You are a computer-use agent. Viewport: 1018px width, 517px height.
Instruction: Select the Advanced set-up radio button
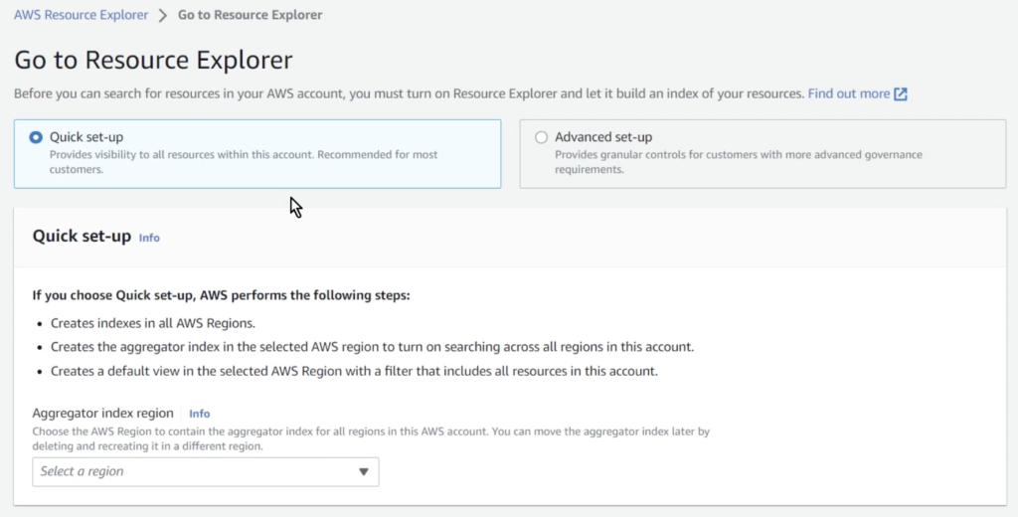pyautogui.click(x=541, y=137)
